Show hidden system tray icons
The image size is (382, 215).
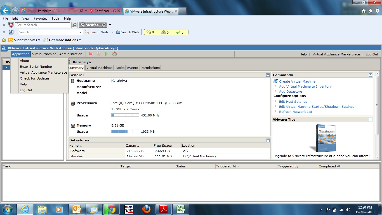pyautogui.click(x=321, y=210)
